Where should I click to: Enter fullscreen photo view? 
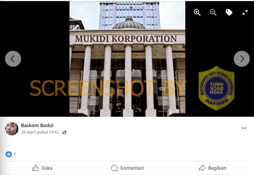[245, 12]
